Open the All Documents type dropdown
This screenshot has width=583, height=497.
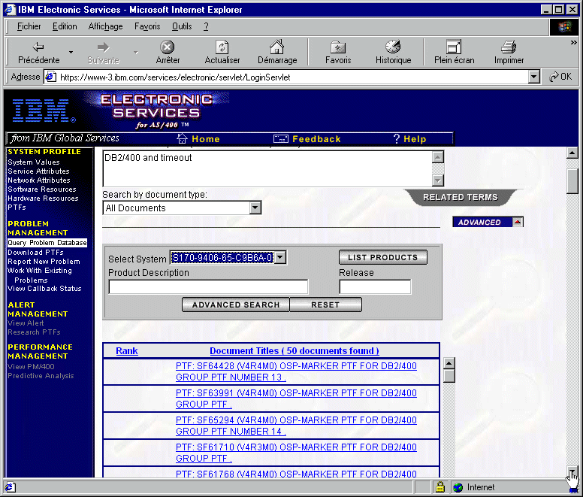255,208
